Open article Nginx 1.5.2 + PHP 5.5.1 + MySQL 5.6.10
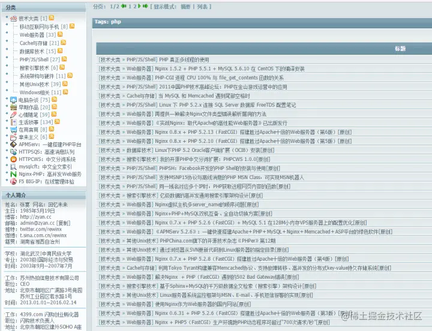The image size is (432, 331). [x=230, y=68]
